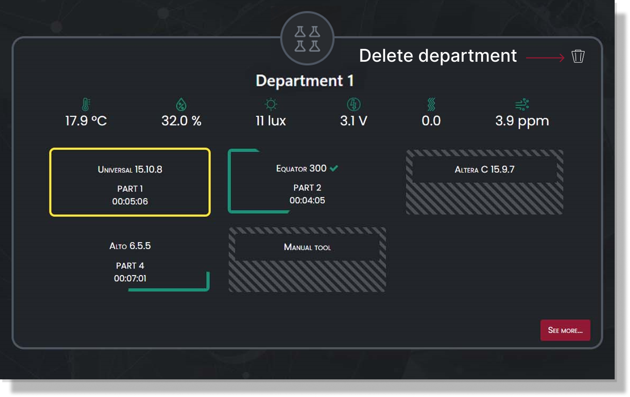Open the See more button
630x397 pixels.
[x=565, y=330]
